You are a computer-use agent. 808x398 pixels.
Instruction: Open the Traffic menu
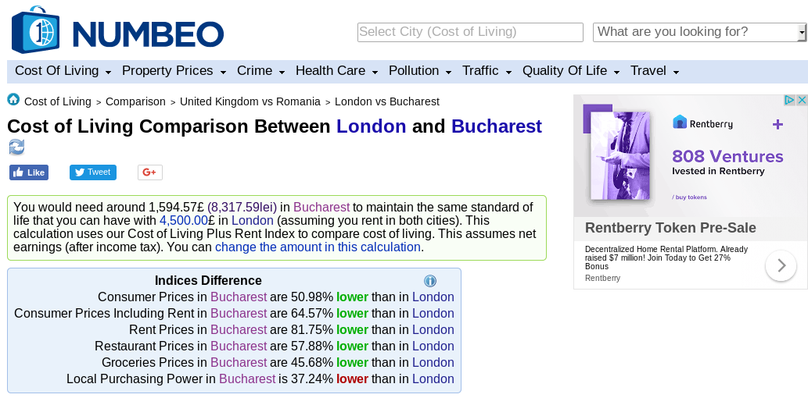487,71
